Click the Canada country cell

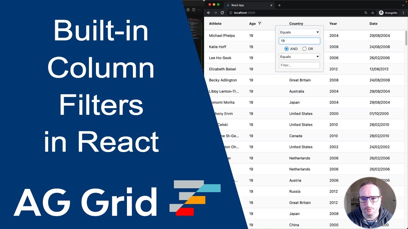click(x=295, y=136)
